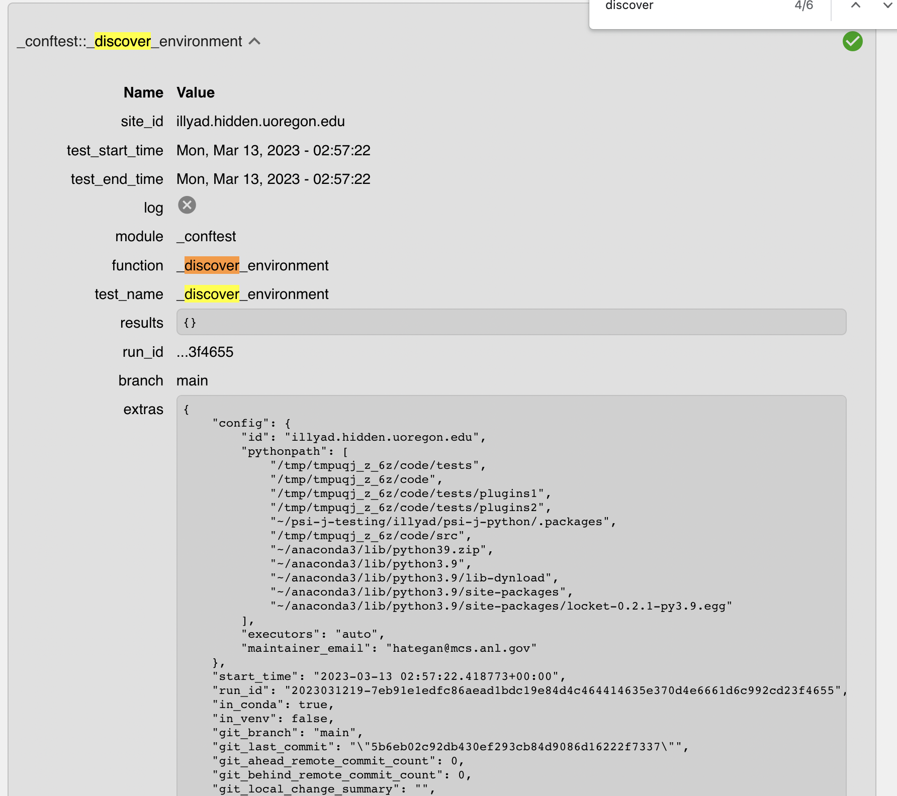Click the Value column header

196,92
